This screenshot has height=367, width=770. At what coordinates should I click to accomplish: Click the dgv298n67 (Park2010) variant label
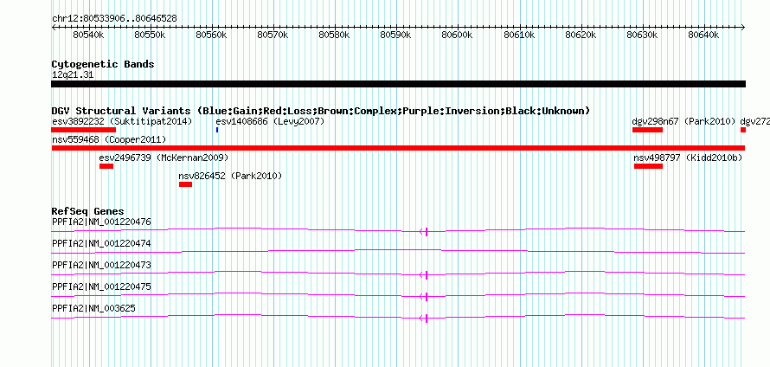pyautogui.click(x=684, y=121)
